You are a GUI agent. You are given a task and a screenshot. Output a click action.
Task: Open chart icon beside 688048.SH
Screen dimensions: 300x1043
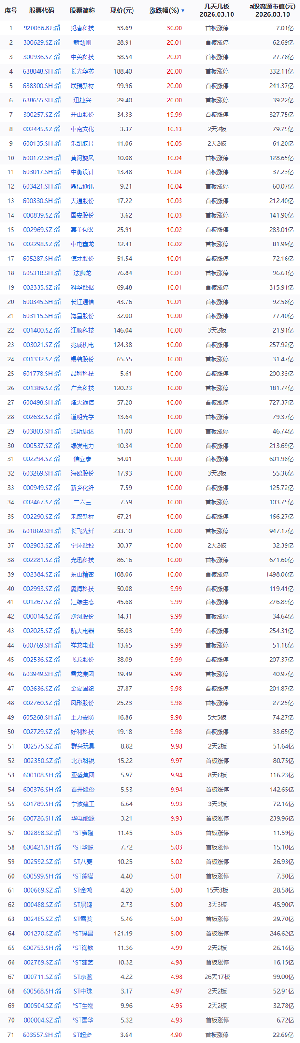tap(57, 71)
